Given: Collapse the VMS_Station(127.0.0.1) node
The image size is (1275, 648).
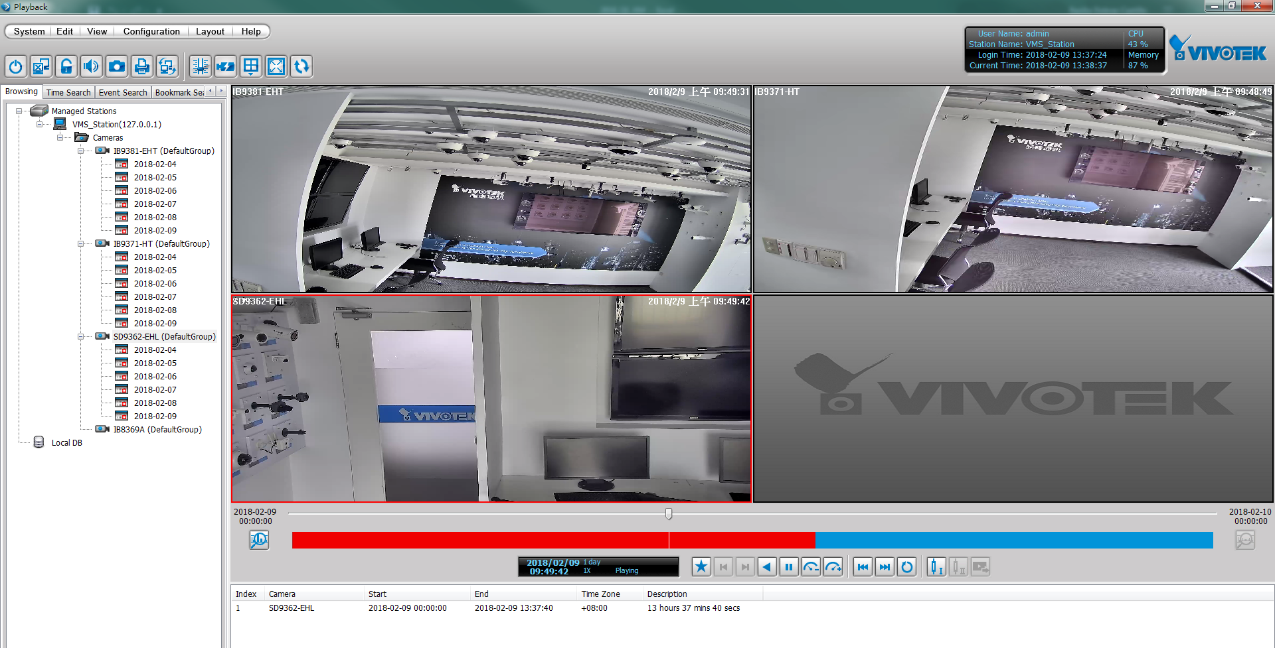Looking at the screenshot, I should pyautogui.click(x=39, y=124).
